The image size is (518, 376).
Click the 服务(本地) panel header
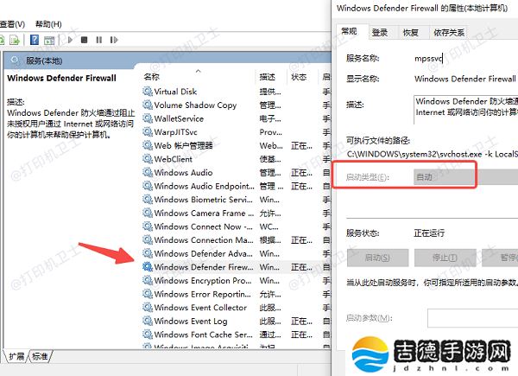[44, 61]
